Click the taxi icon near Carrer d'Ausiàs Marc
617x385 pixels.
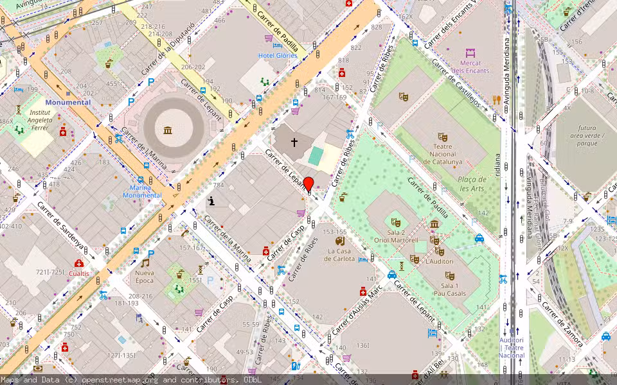(391, 275)
